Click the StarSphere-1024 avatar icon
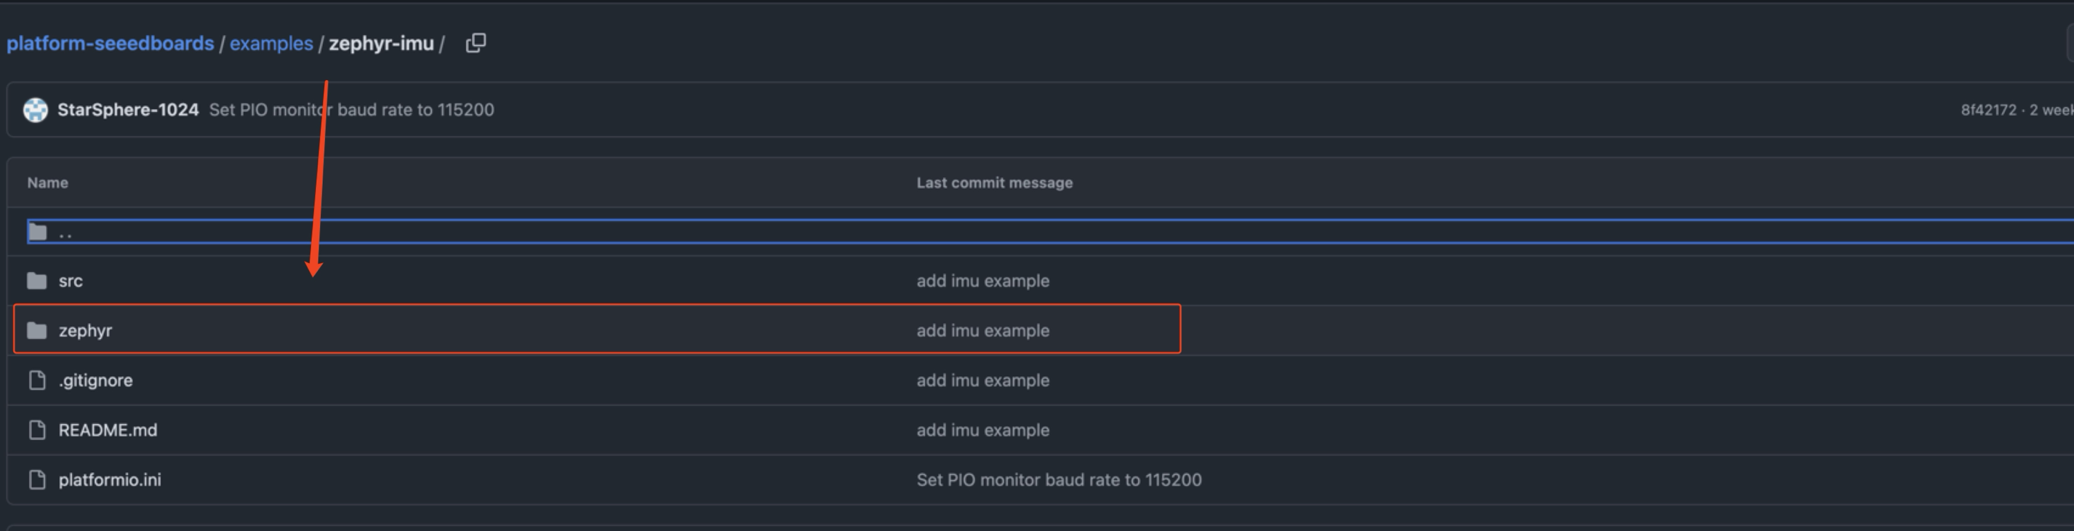2074x531 pixels. pos(35,109)
